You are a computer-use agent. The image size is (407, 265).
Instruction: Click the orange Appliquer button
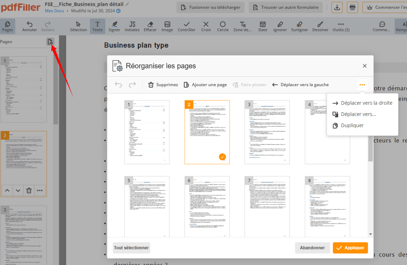coord(351,248)
